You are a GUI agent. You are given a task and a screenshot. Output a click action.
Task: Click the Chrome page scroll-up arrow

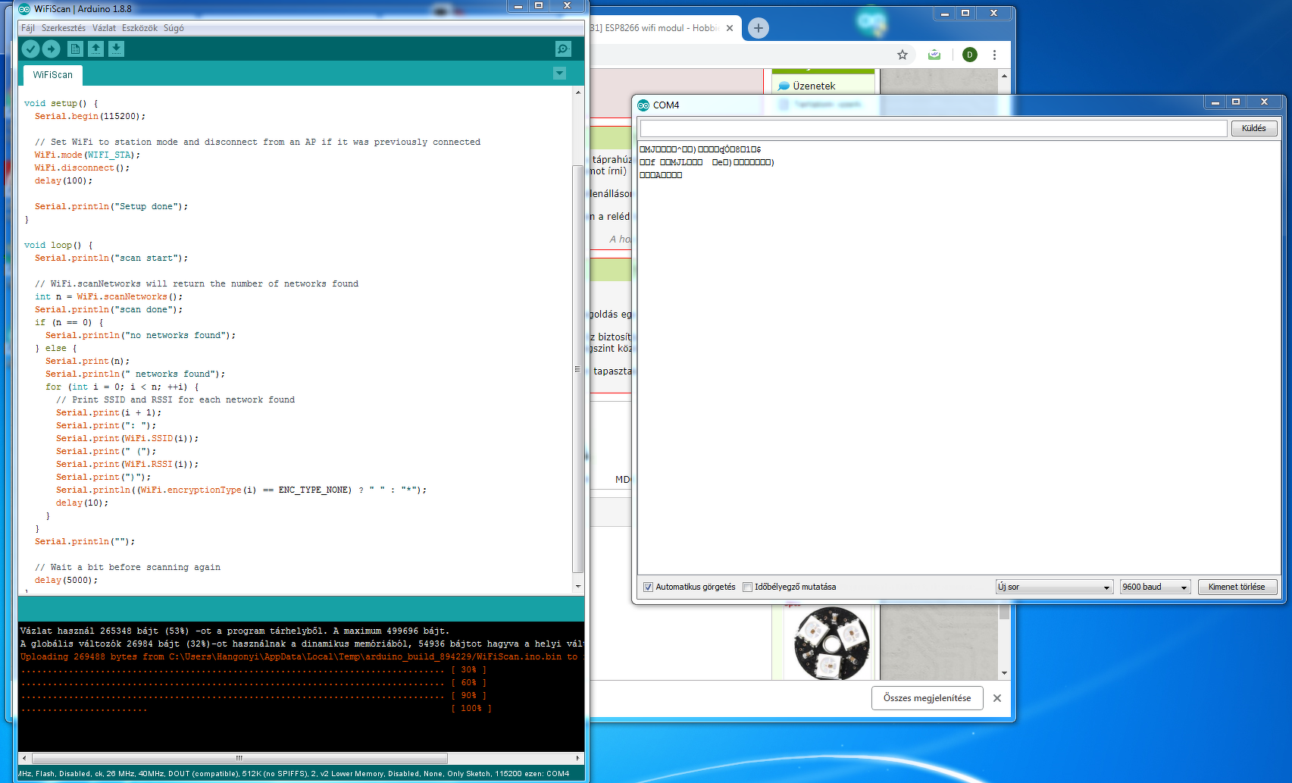[1004, 76]
